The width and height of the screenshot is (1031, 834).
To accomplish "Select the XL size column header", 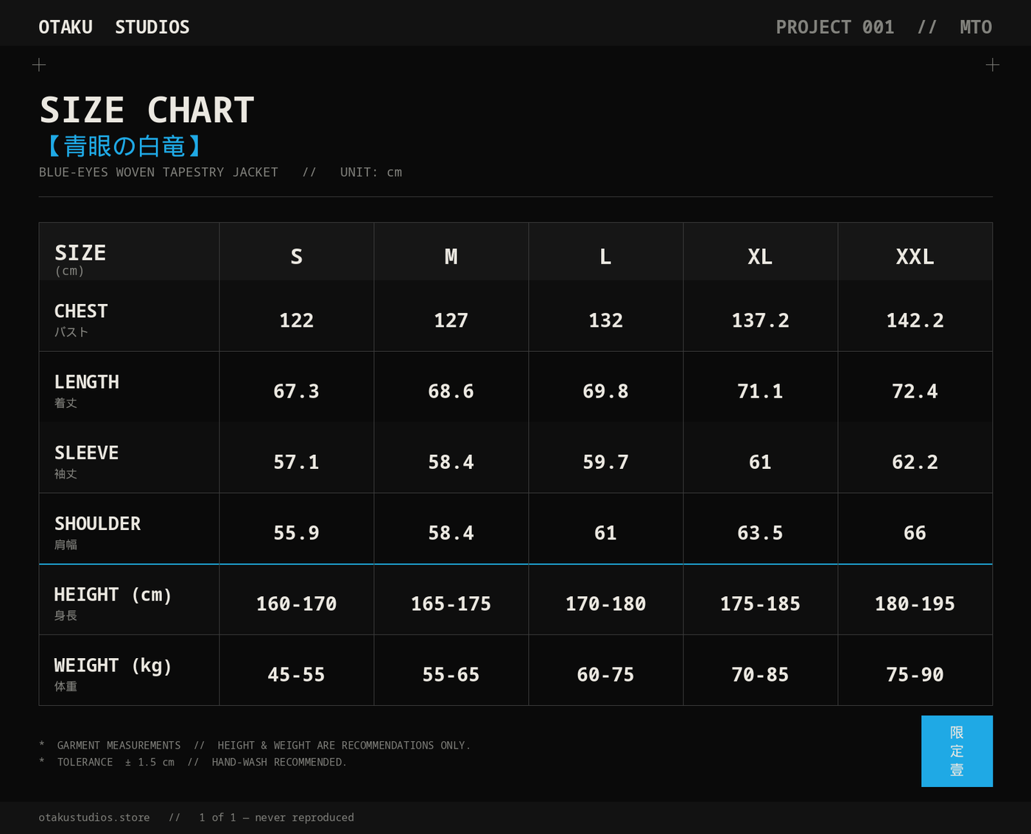I will pyautogui.click(x=761, y=252).
